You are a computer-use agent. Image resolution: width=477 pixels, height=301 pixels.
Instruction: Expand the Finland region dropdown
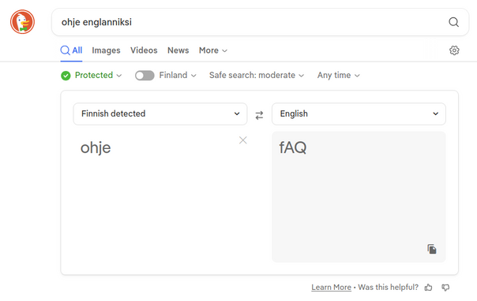click(x=178, y=76)
